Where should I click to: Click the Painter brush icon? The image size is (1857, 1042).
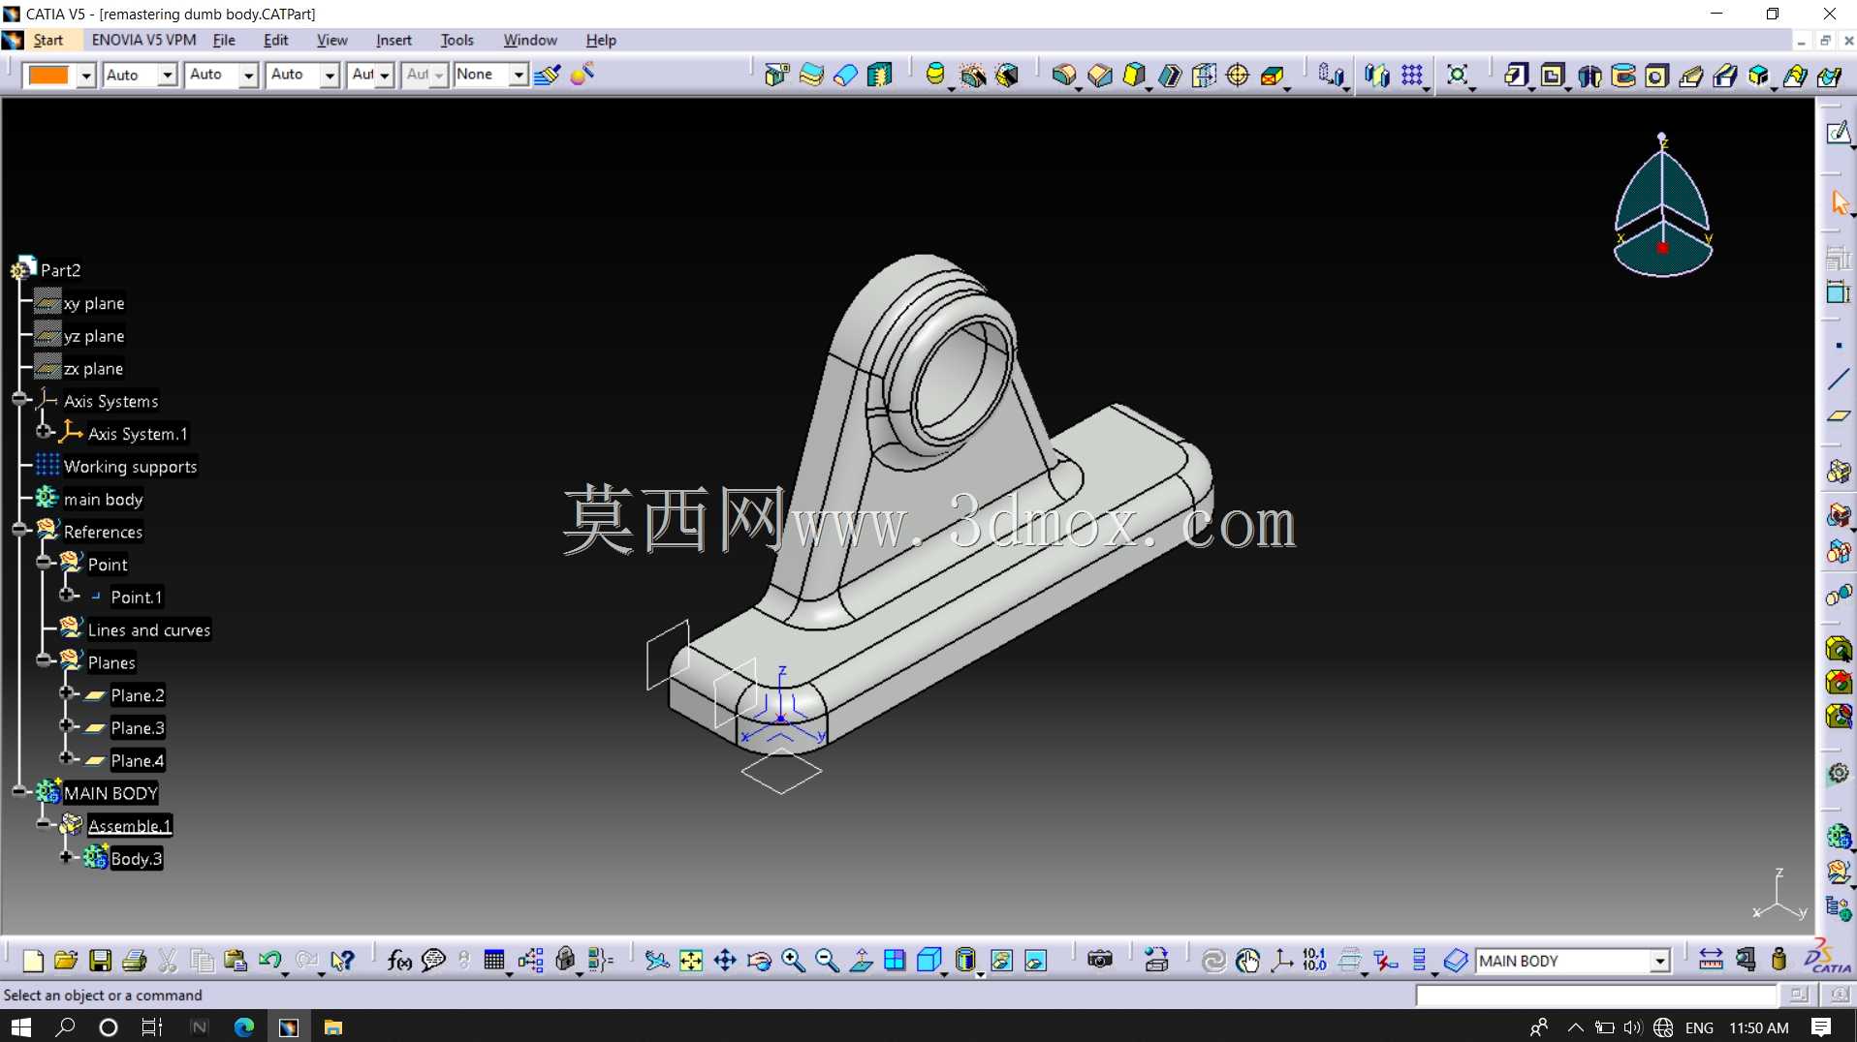coord(548,75)
